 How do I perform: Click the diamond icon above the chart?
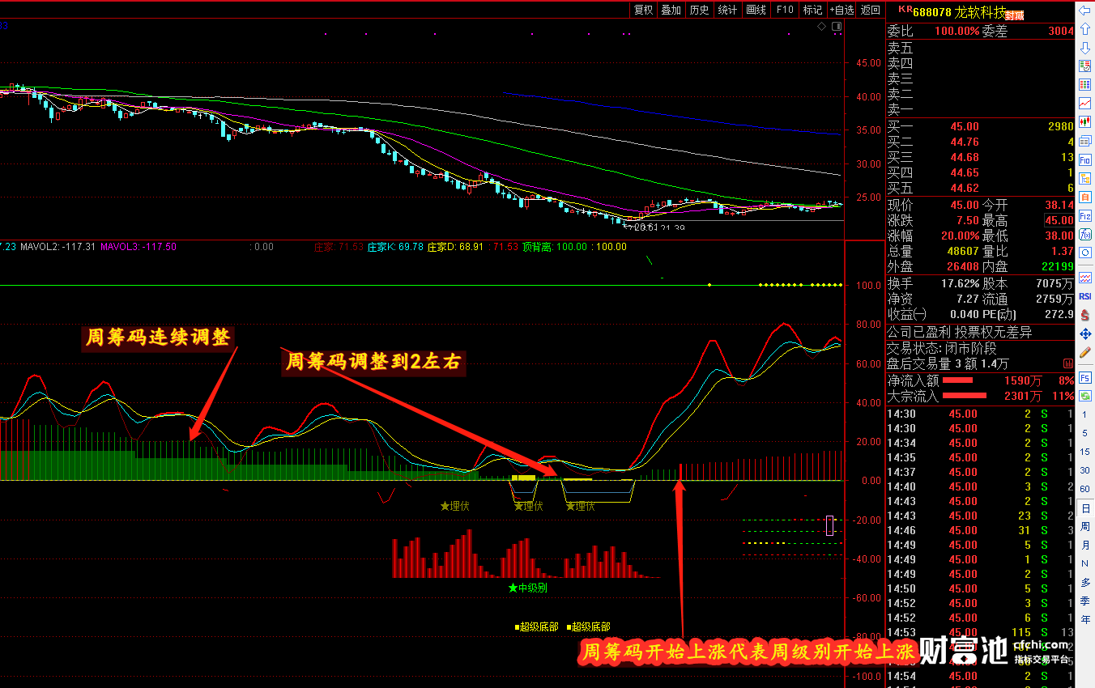(821, 27)
